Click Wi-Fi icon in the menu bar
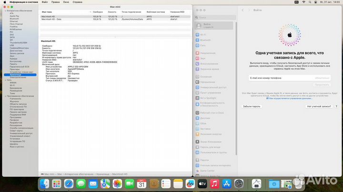 (x=303, y=2)
